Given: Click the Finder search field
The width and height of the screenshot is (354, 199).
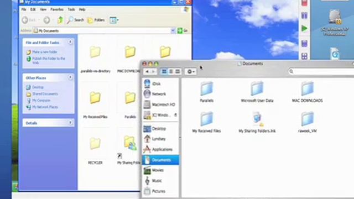Looking at the screenshot, I should point(321,71).
